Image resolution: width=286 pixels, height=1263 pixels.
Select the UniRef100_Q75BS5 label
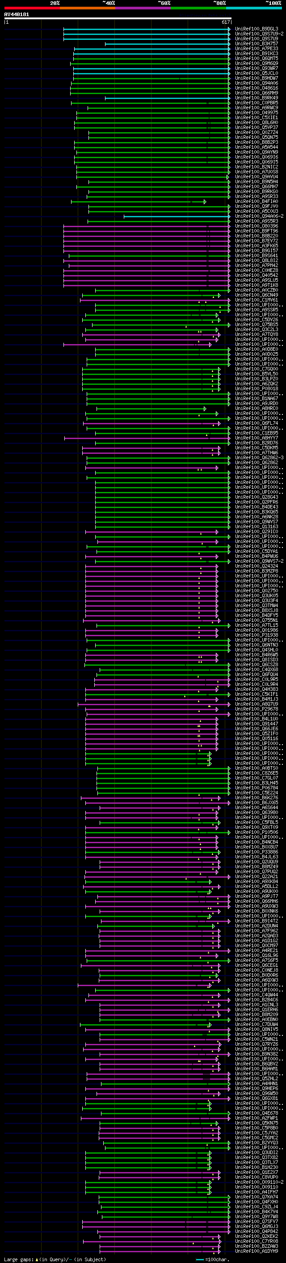(x=257, y=324)
